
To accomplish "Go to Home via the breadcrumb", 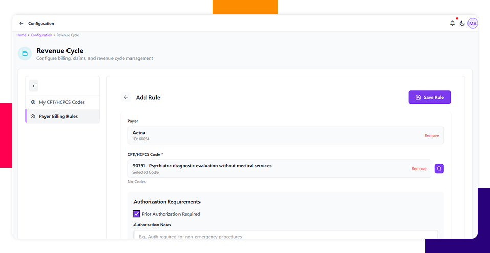I will 21,35.
